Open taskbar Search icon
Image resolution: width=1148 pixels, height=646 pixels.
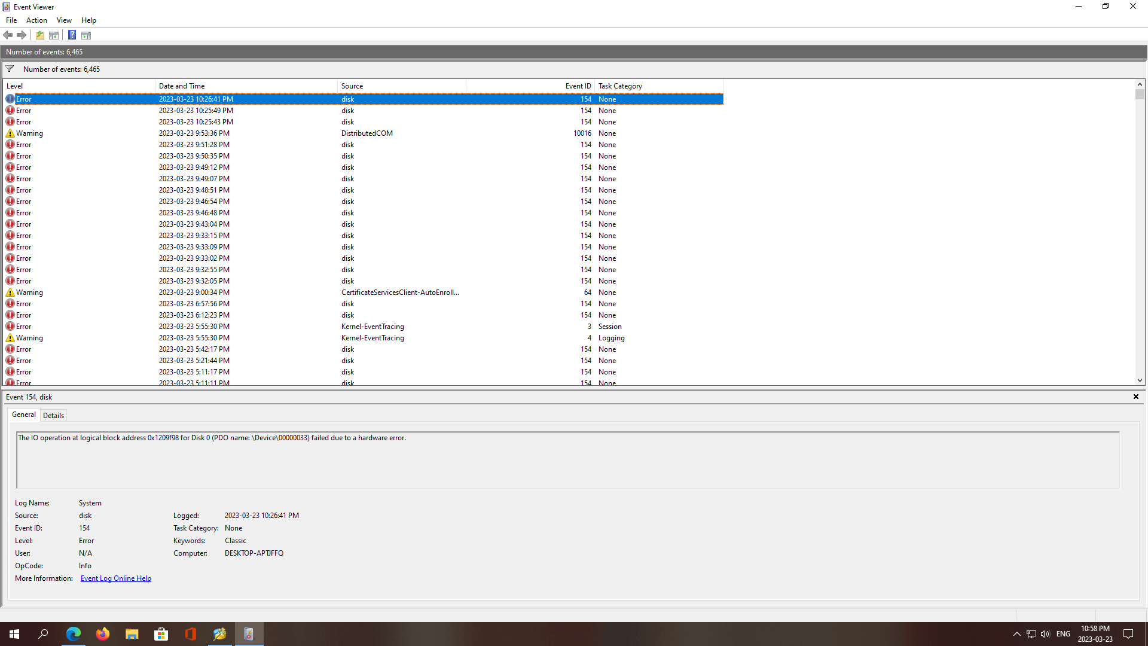tap(43, 634)
